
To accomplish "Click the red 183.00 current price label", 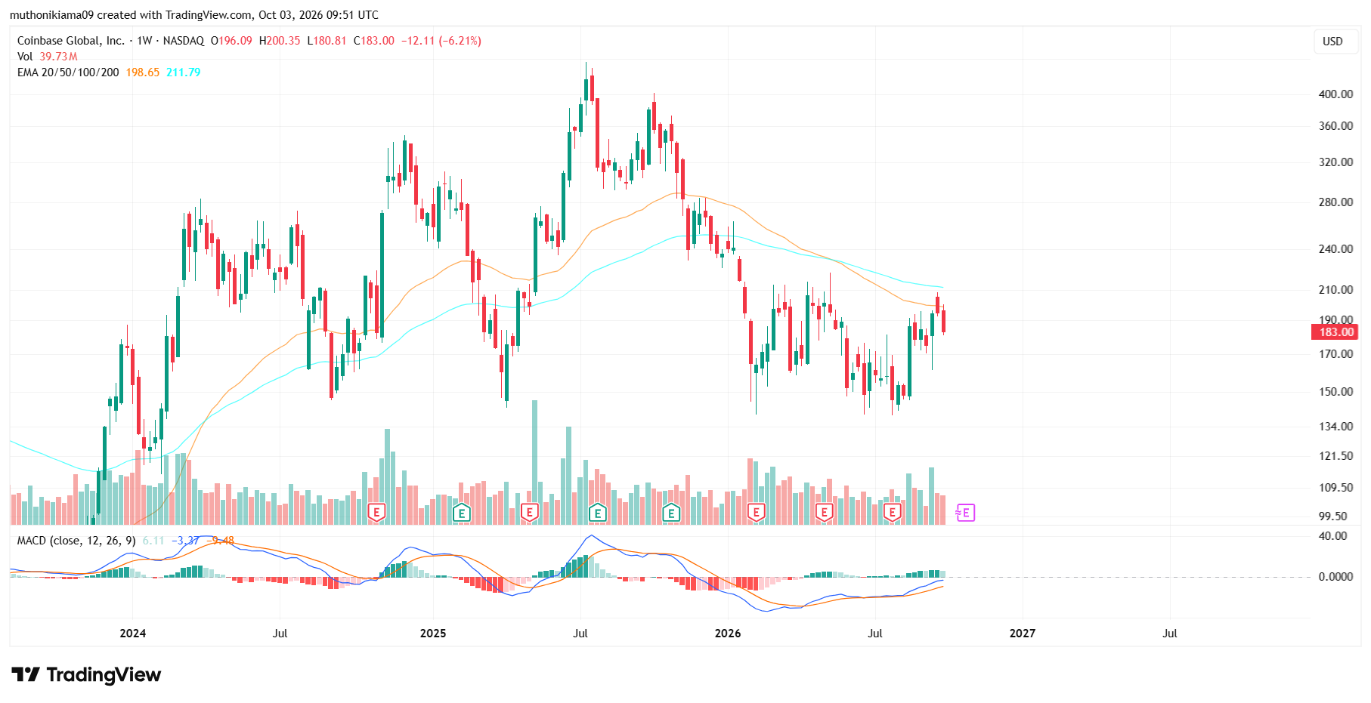I will [x=1335, y=332].
